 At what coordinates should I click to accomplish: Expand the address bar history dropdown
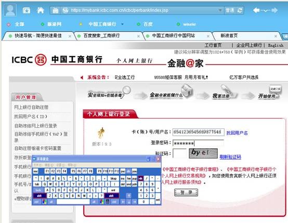tap(220, 10)
